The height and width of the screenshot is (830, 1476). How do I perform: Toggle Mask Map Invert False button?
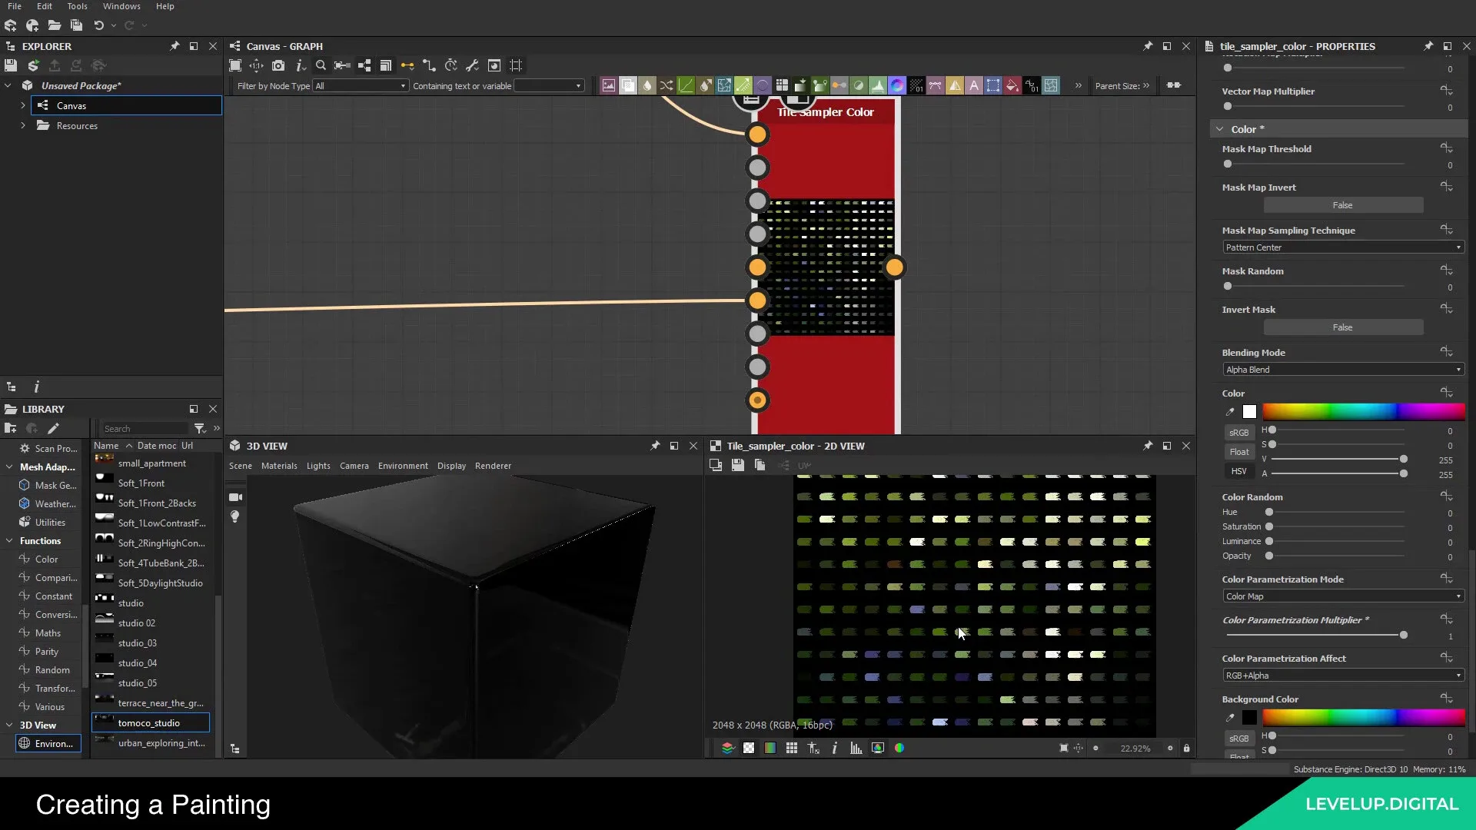click(1343, 204)
